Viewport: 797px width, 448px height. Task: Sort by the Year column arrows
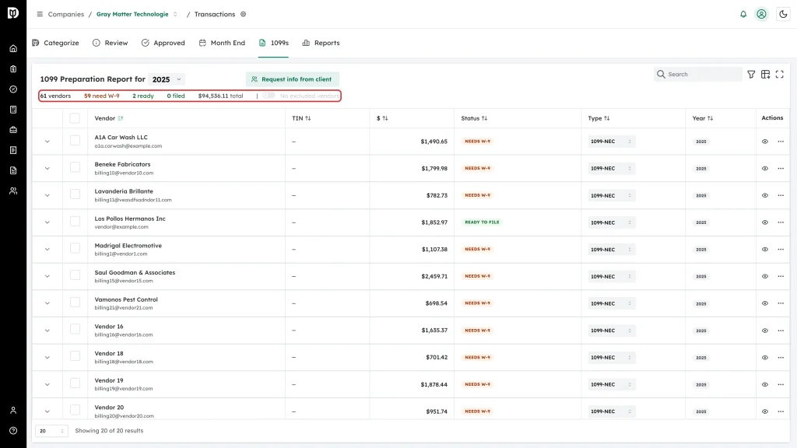tap(710, 118)
